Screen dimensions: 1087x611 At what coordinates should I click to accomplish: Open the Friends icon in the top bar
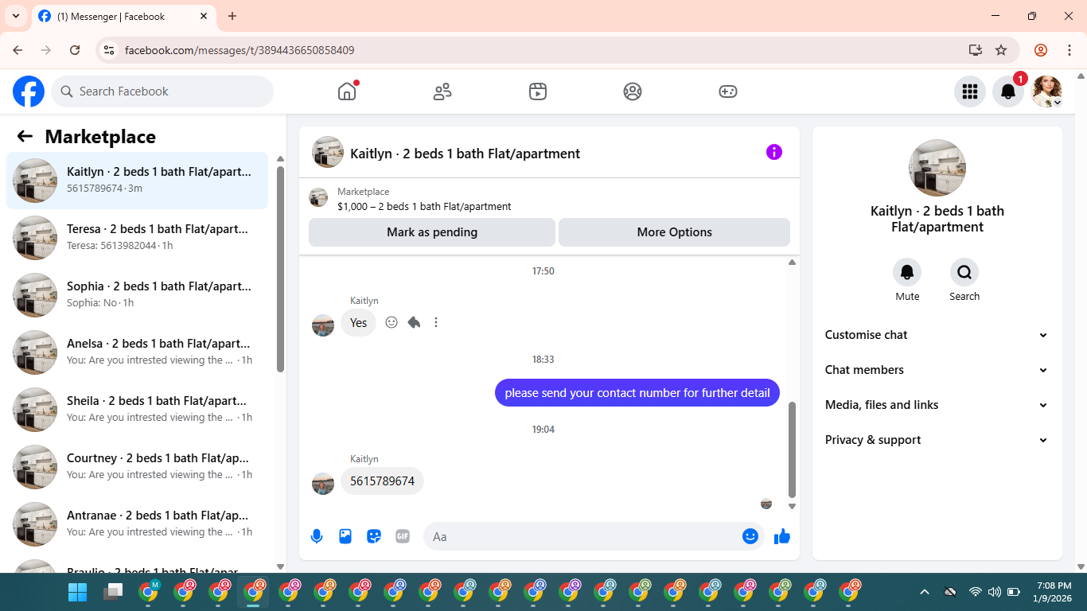[442, 91]
